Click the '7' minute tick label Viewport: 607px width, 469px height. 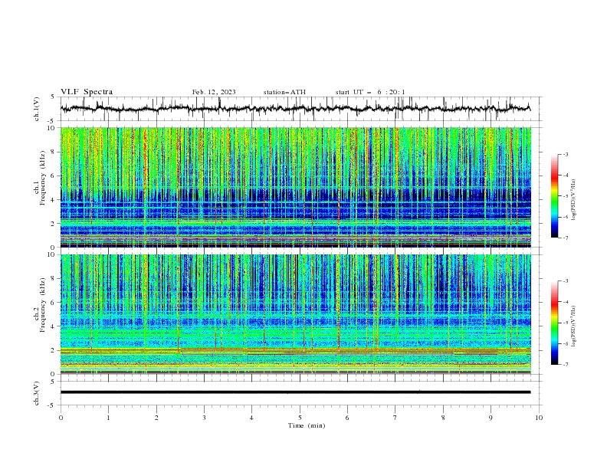coord(395,418)
